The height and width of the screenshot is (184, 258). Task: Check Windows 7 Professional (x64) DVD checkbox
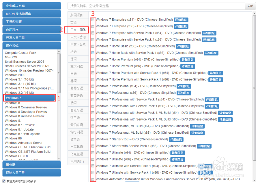(x=93, y=86)
